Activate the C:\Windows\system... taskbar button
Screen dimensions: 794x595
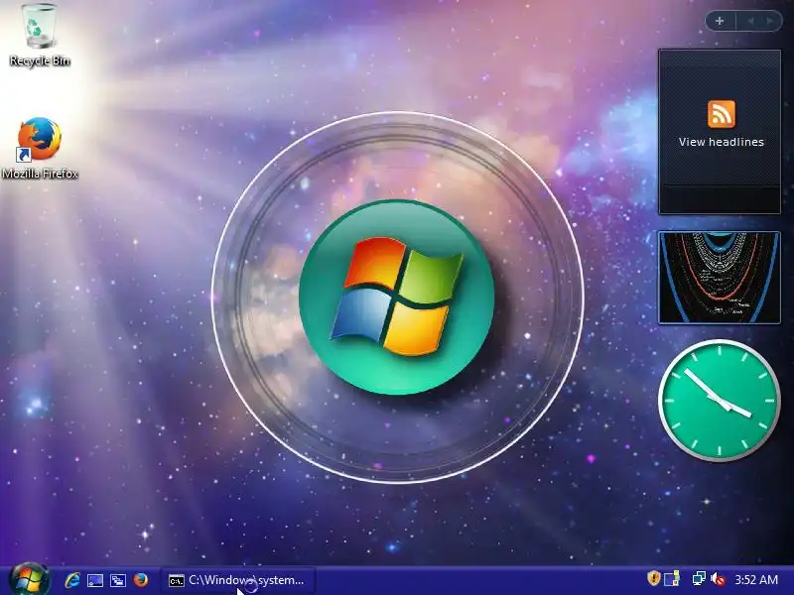[x=238, y=580]
